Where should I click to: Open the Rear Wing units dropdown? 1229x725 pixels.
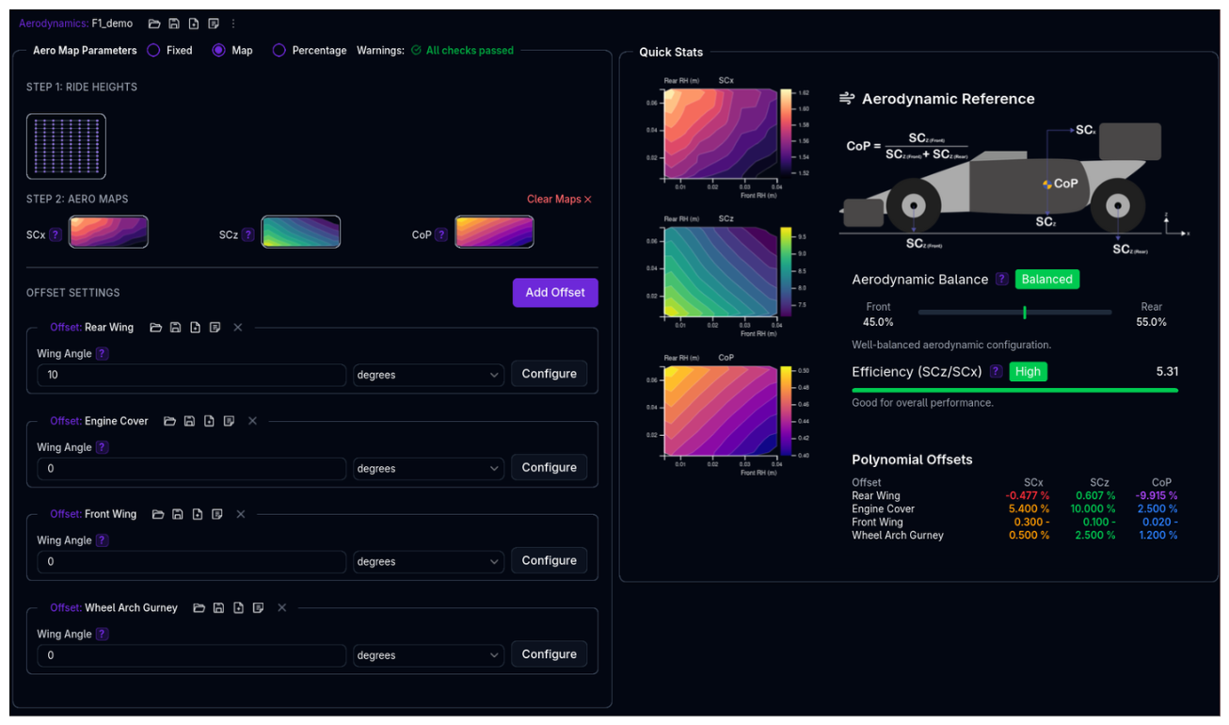coord(428,374)
